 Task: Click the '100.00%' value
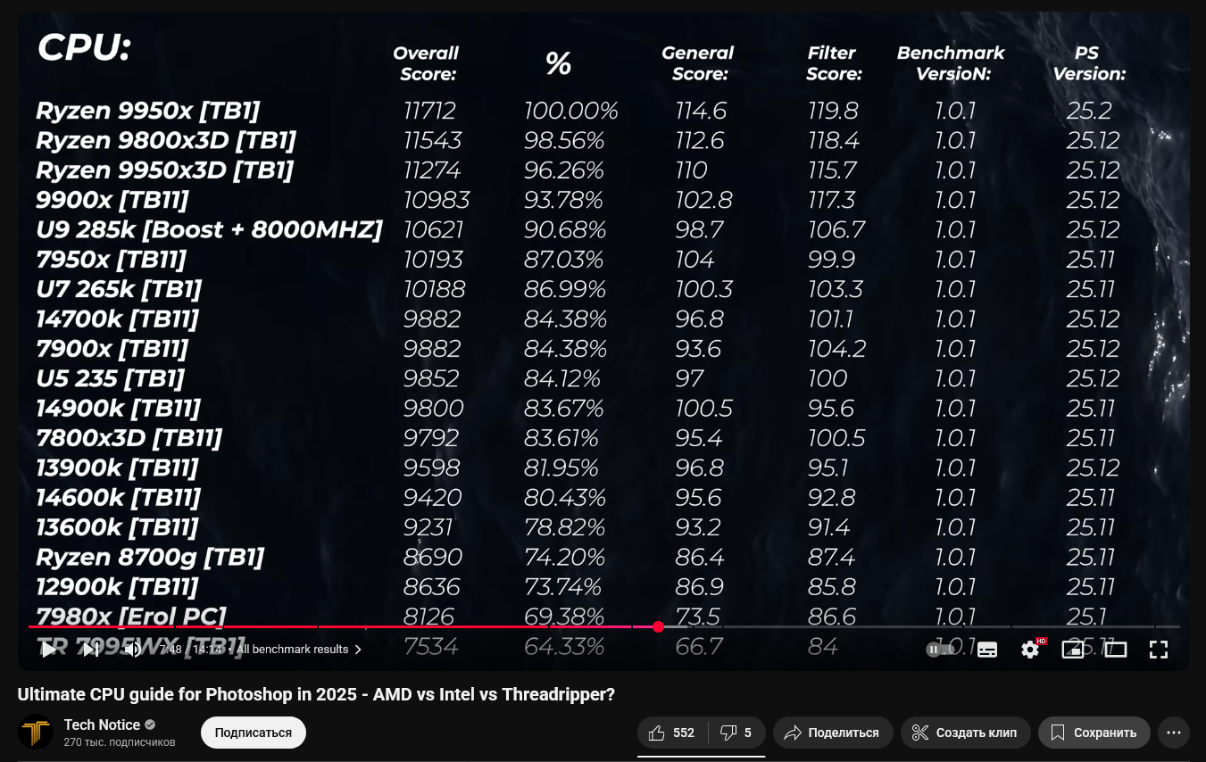pyautogui.click(x=570, y=111)
